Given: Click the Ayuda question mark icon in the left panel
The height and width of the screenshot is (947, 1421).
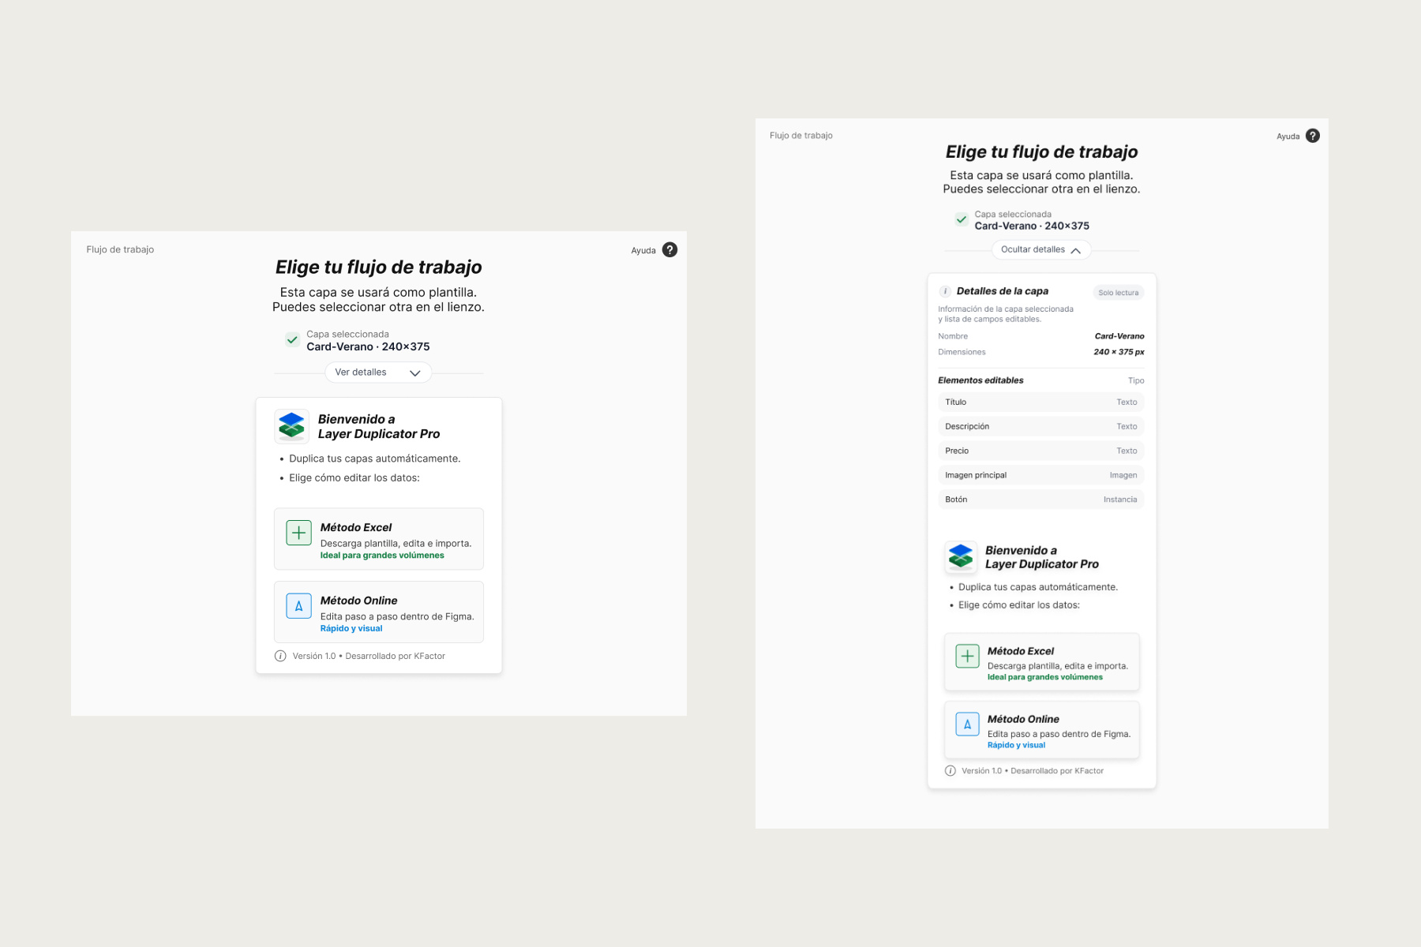Looking at the screenshot, I should pos(669,249).
